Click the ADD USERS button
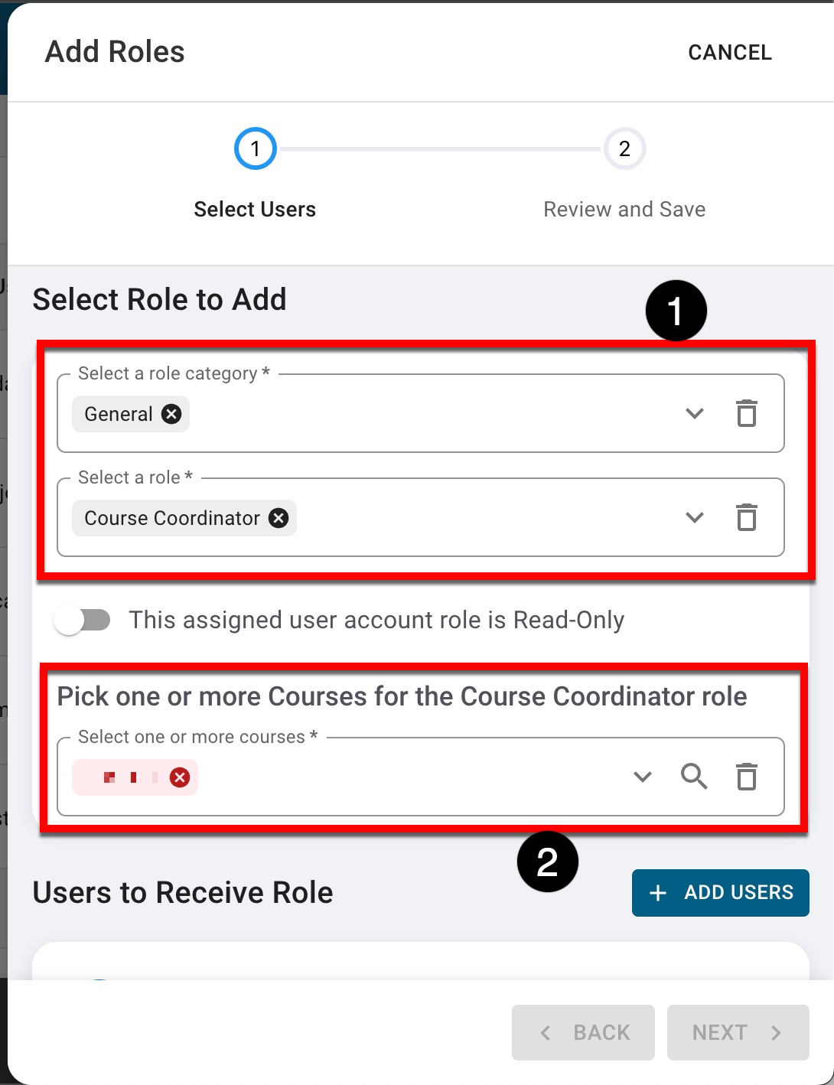This screenshot has width=834, height=1085. tap(720, 893)
